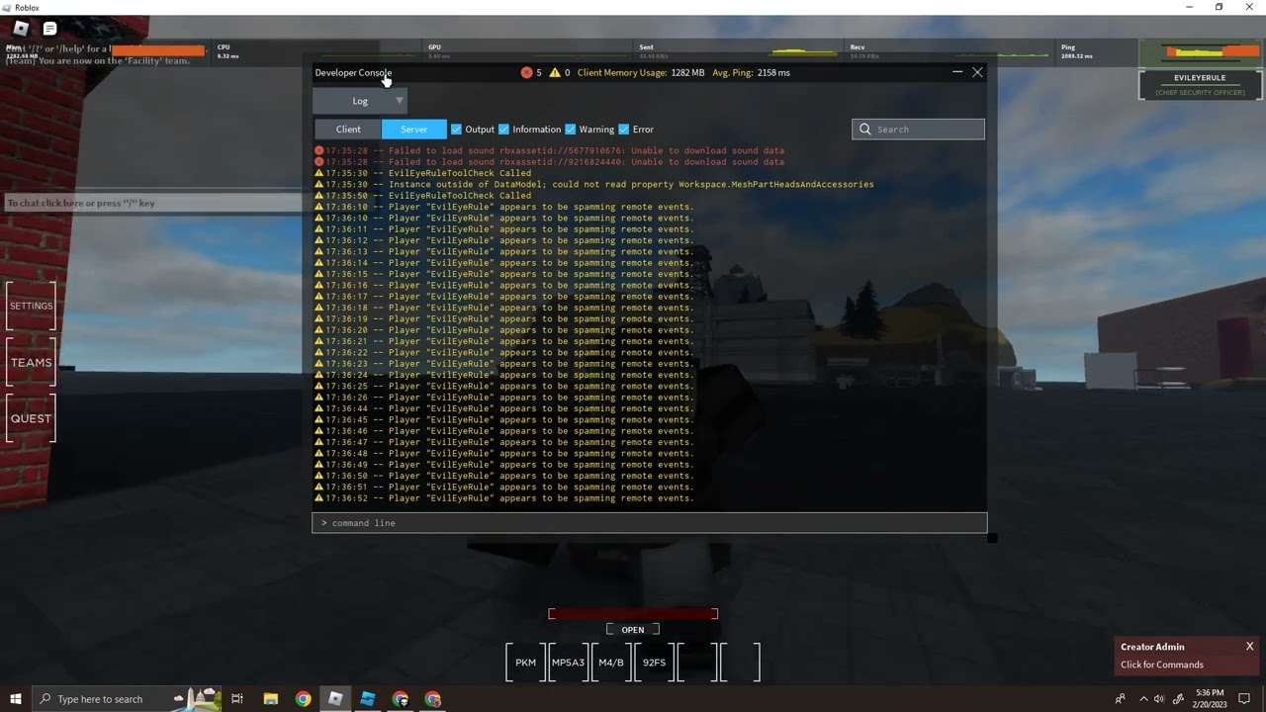Screen dimensions: 1266x712
Task: Toggle the Output checkbox
Action: point(456,130)
